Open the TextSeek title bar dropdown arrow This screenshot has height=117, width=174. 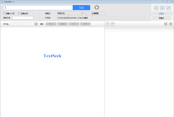click(14, 2)
